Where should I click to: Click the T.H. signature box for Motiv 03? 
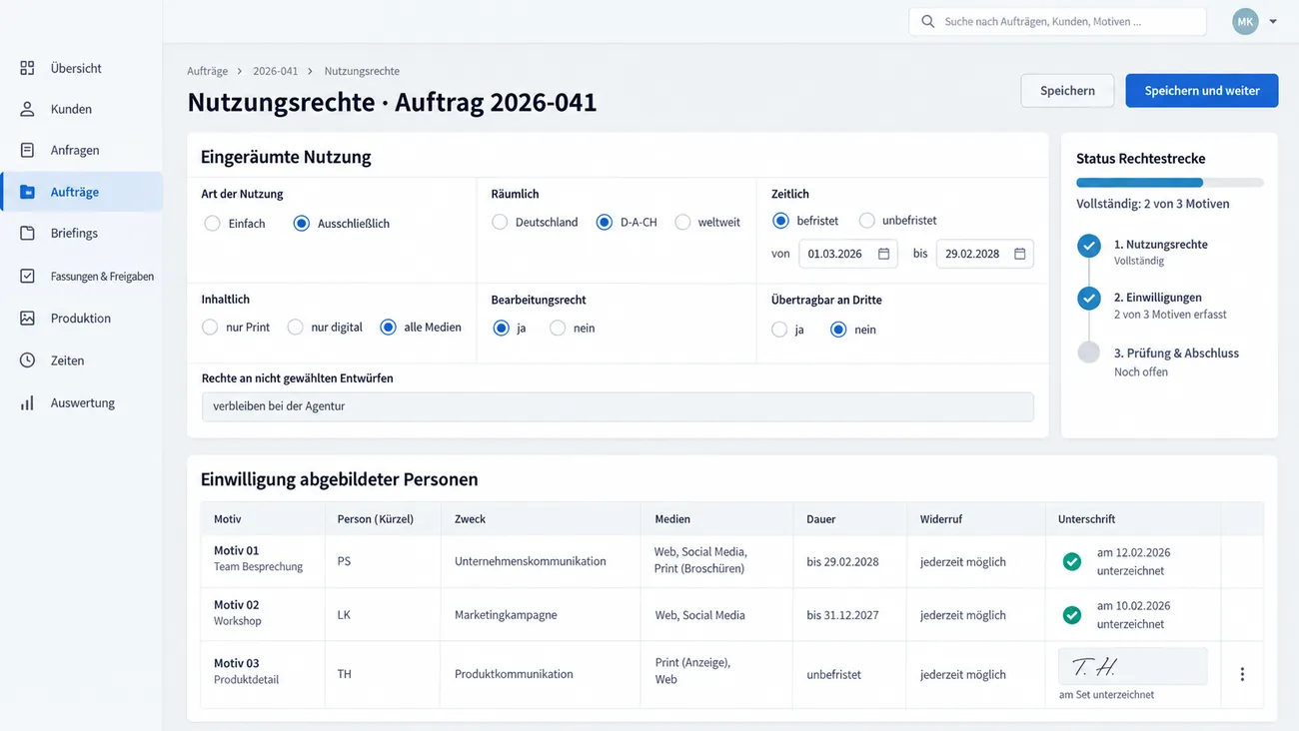point(1132,666)
